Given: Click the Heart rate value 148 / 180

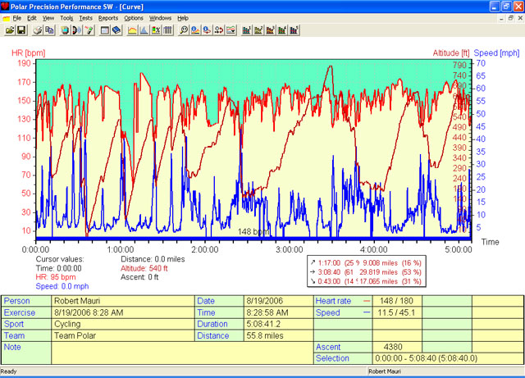Looking at the screenshot, I should pyautogui.click(x=396, y=301).
